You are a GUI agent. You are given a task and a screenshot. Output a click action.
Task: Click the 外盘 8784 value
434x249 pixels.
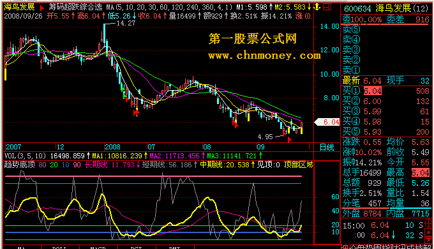pyautogui.click(x=362, y=213)
